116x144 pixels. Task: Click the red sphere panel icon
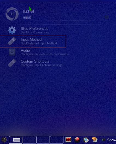coord(77,140)
